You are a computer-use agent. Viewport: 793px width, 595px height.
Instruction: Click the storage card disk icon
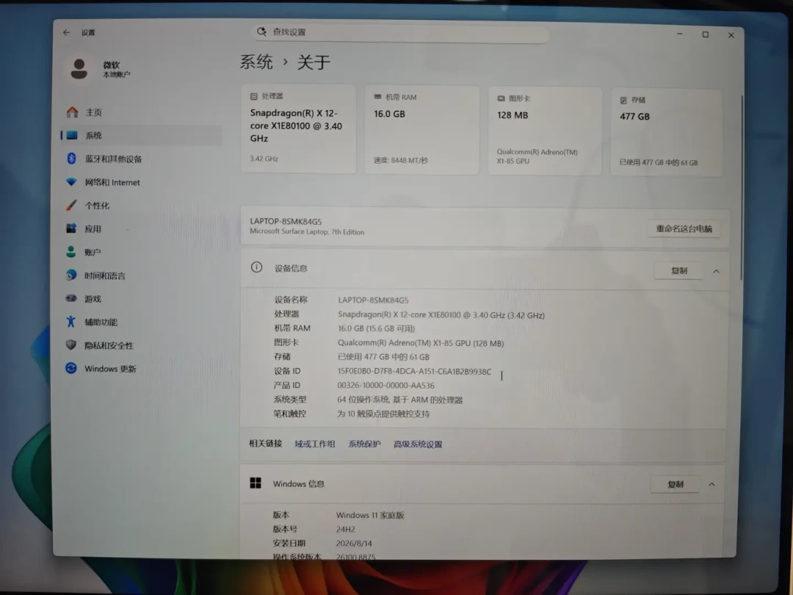click(x=623, y=100)
